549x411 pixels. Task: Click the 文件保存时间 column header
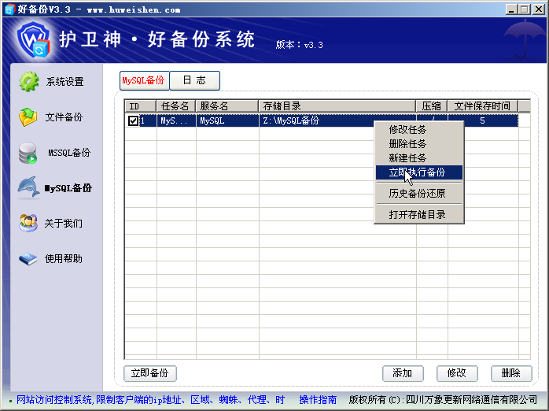(483, 106)
